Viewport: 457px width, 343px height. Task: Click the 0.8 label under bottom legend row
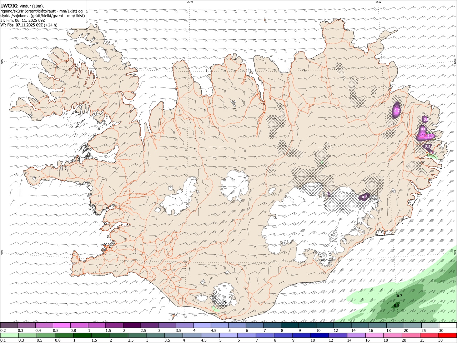(x=57, y=340)
